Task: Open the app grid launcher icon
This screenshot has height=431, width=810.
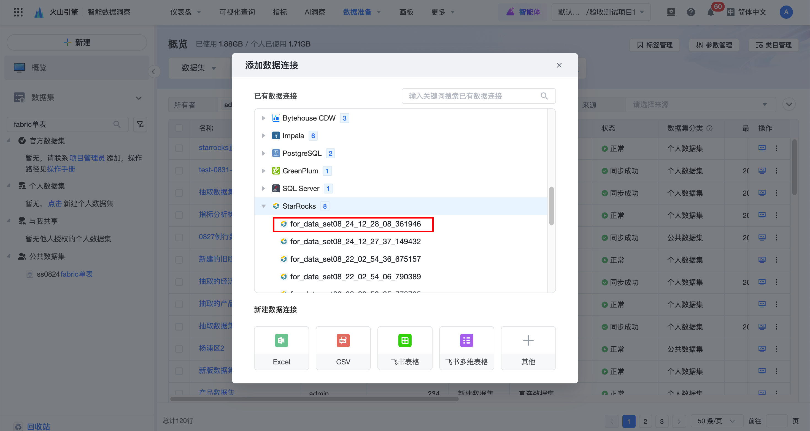Action: click(18, 12)
